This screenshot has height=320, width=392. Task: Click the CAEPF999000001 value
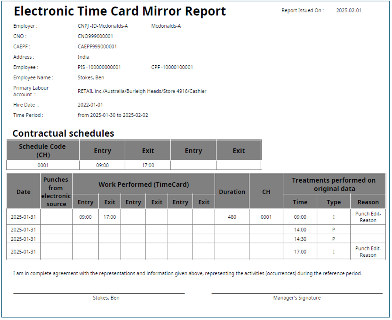pyautogui.click(x=97, y=46)
